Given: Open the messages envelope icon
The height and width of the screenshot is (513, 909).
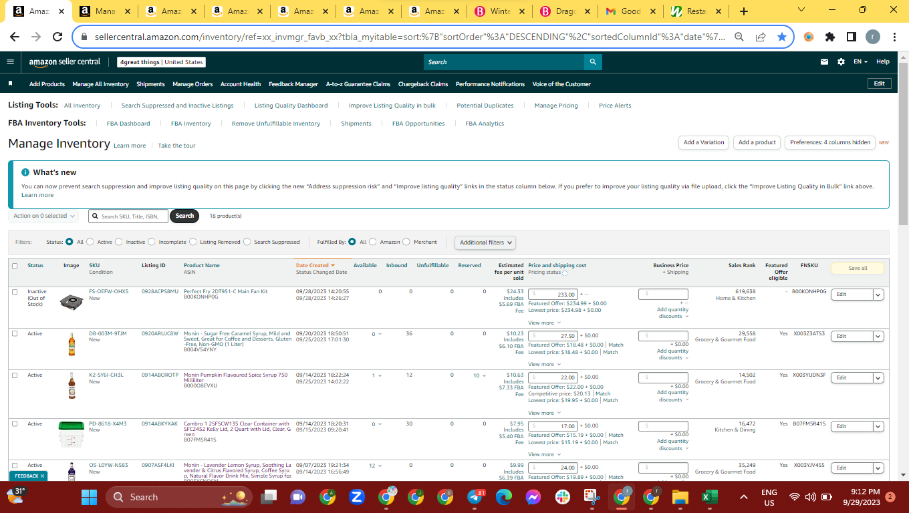Looking at the screenshot, I should 825,62.
